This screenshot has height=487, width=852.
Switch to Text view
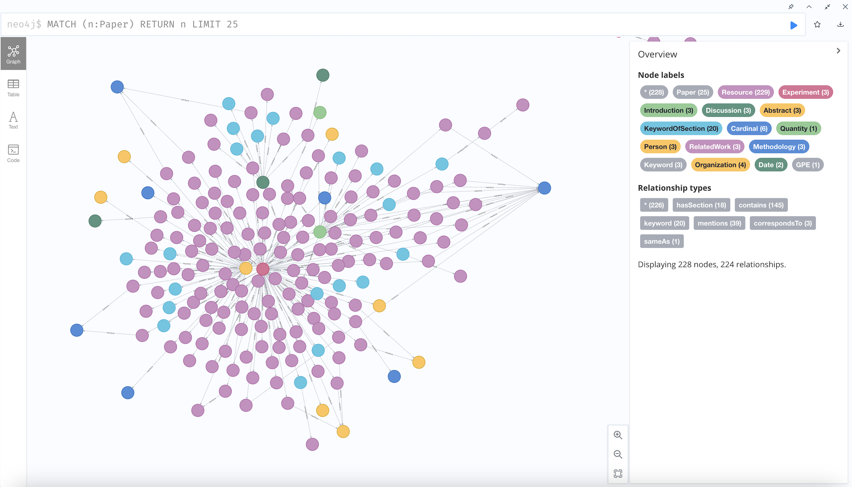click(x=13, y=120)
